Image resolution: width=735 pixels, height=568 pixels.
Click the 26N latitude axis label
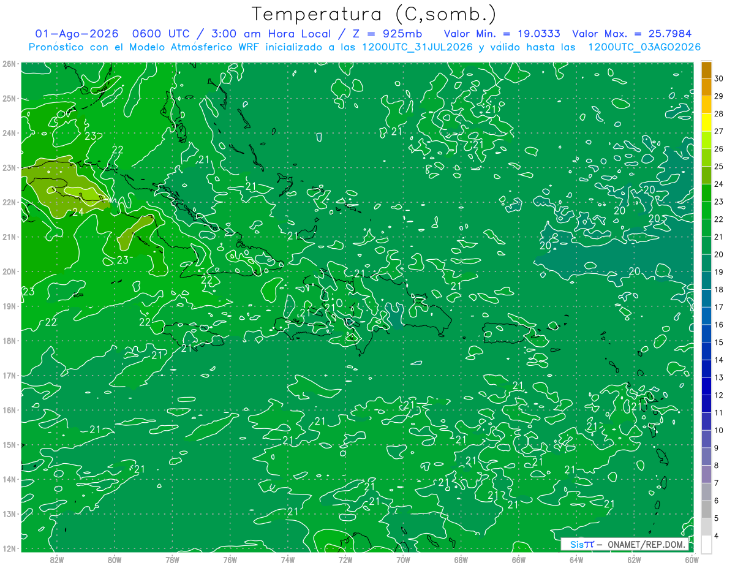coord(9,64)
